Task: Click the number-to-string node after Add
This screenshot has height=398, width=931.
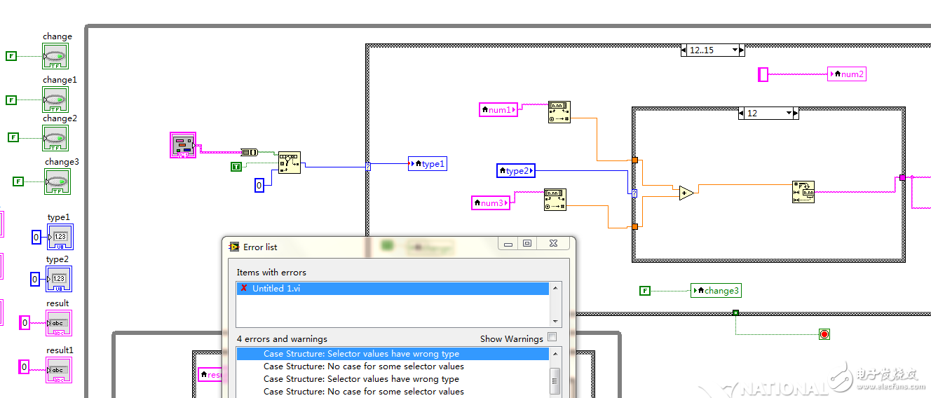Action: click(x=803, y=192)
